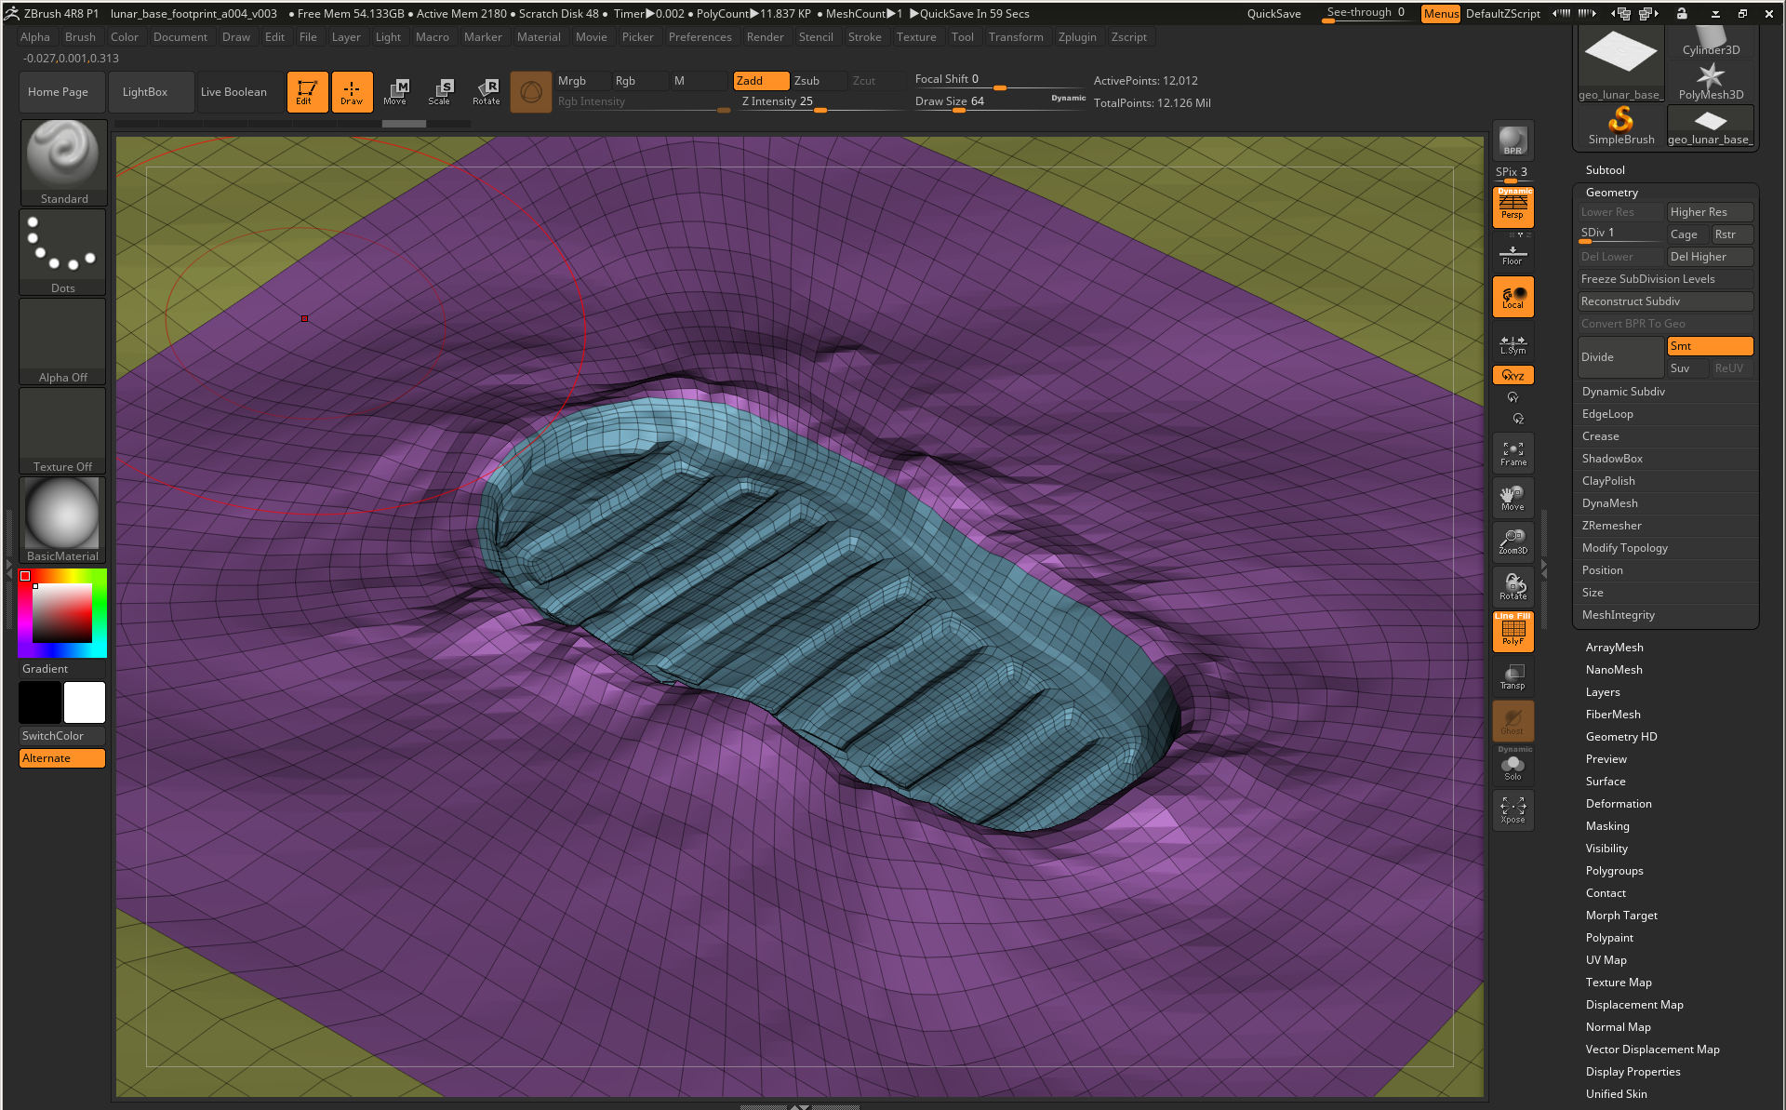Viewport: 1786px width, 1110px height.
Task: Click the Frame view icon
Action: 1513,453
